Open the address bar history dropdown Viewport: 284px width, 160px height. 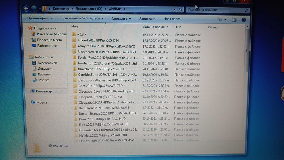[x=174, y=10]
